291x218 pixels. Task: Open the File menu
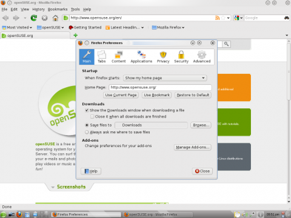[x=4, y=9]
